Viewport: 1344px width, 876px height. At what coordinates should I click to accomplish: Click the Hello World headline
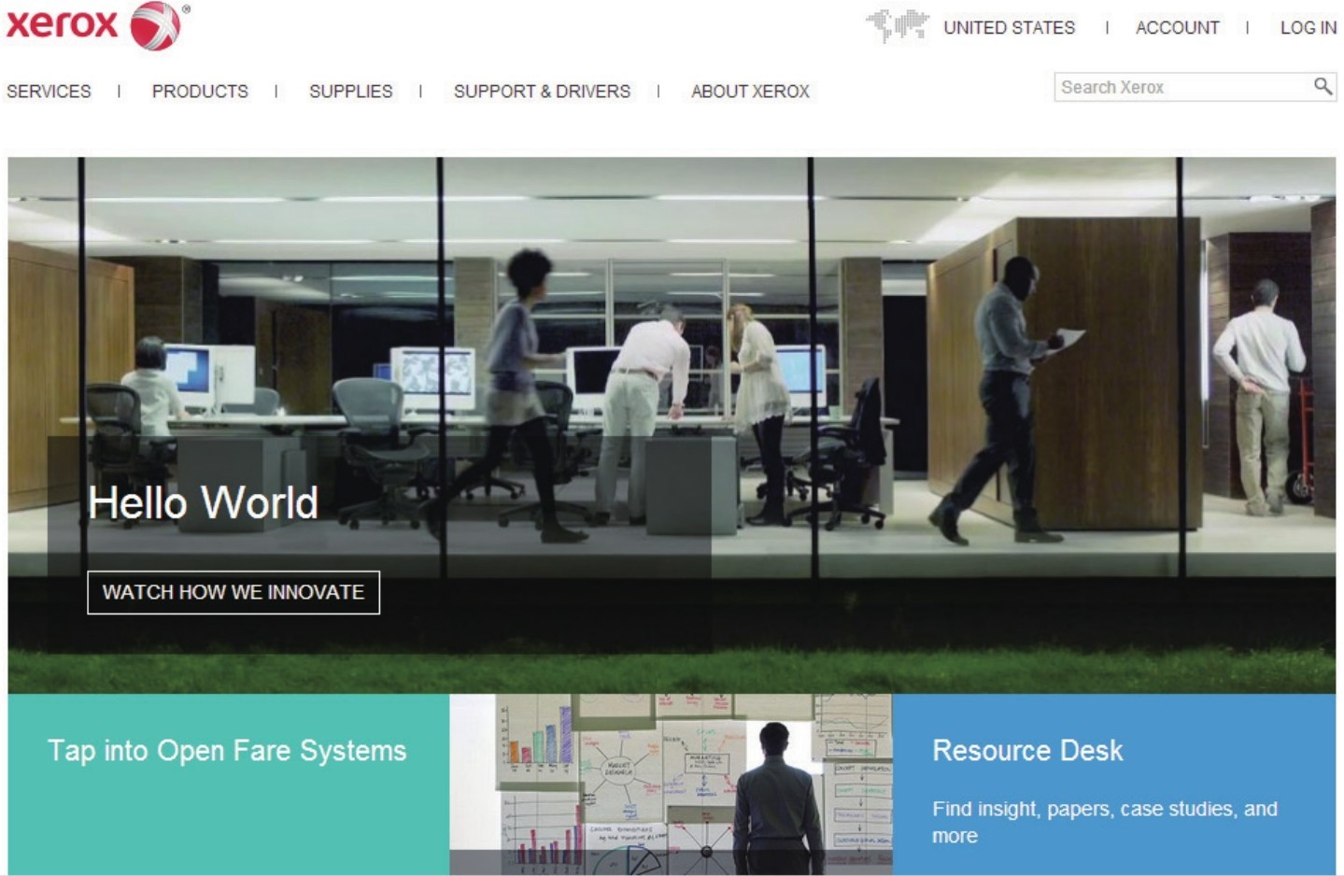click(x=203, y=502)
